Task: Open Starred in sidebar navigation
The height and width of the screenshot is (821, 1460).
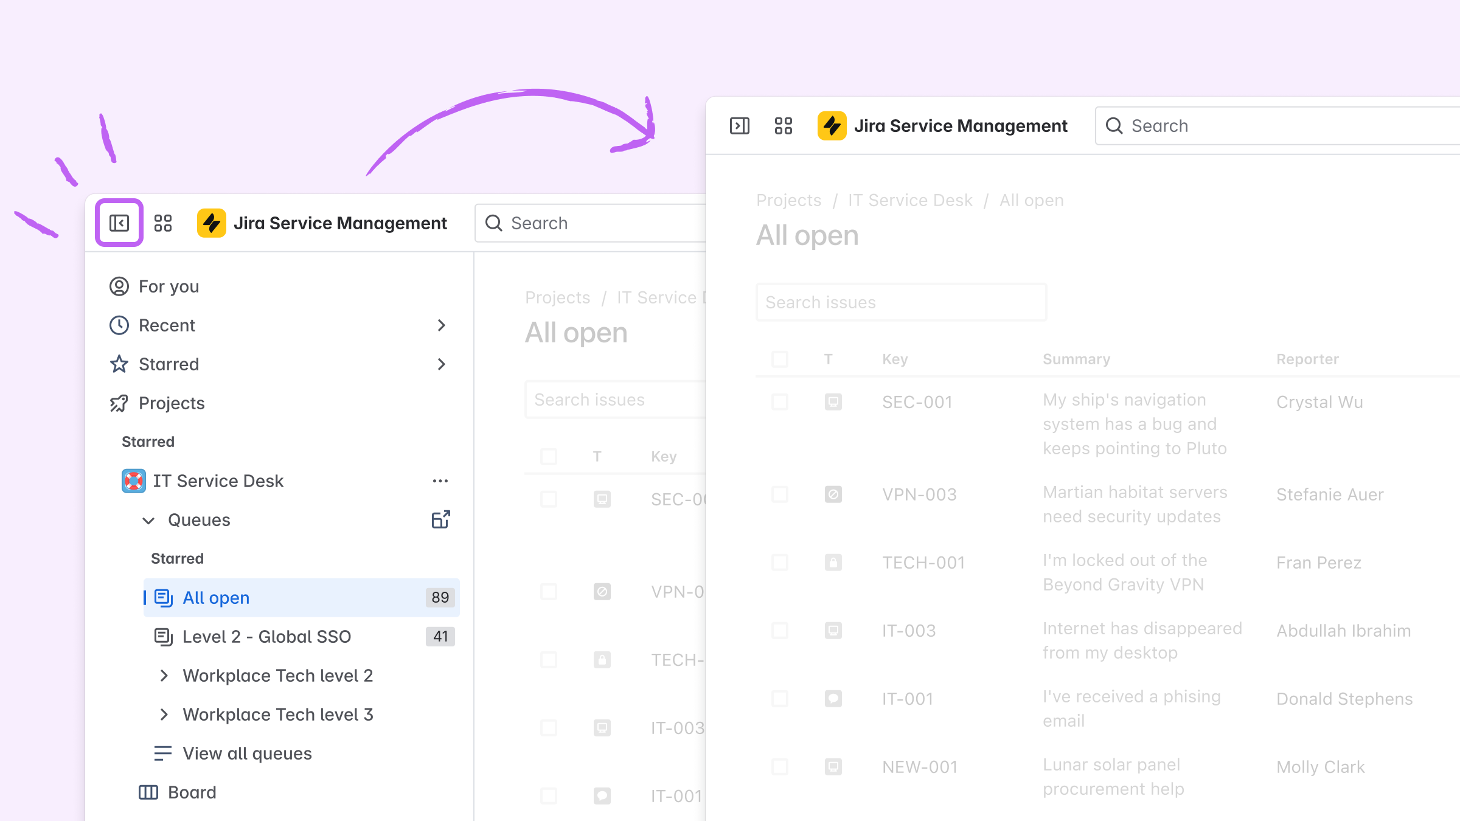Action: click(x=279, y=364)
